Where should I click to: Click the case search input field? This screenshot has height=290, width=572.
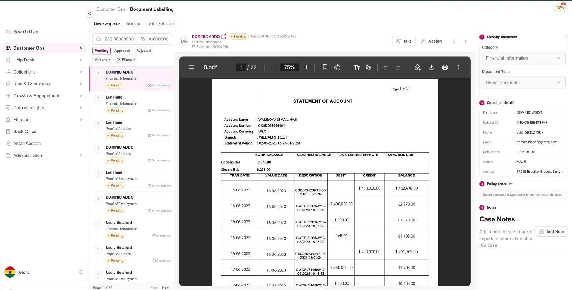[x=132, y=39]
